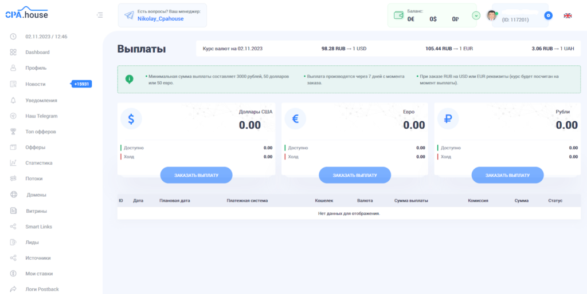Click the statistics chart icon
The width and height of the screenshot is (587, 294).
click(x=13, y=163)
